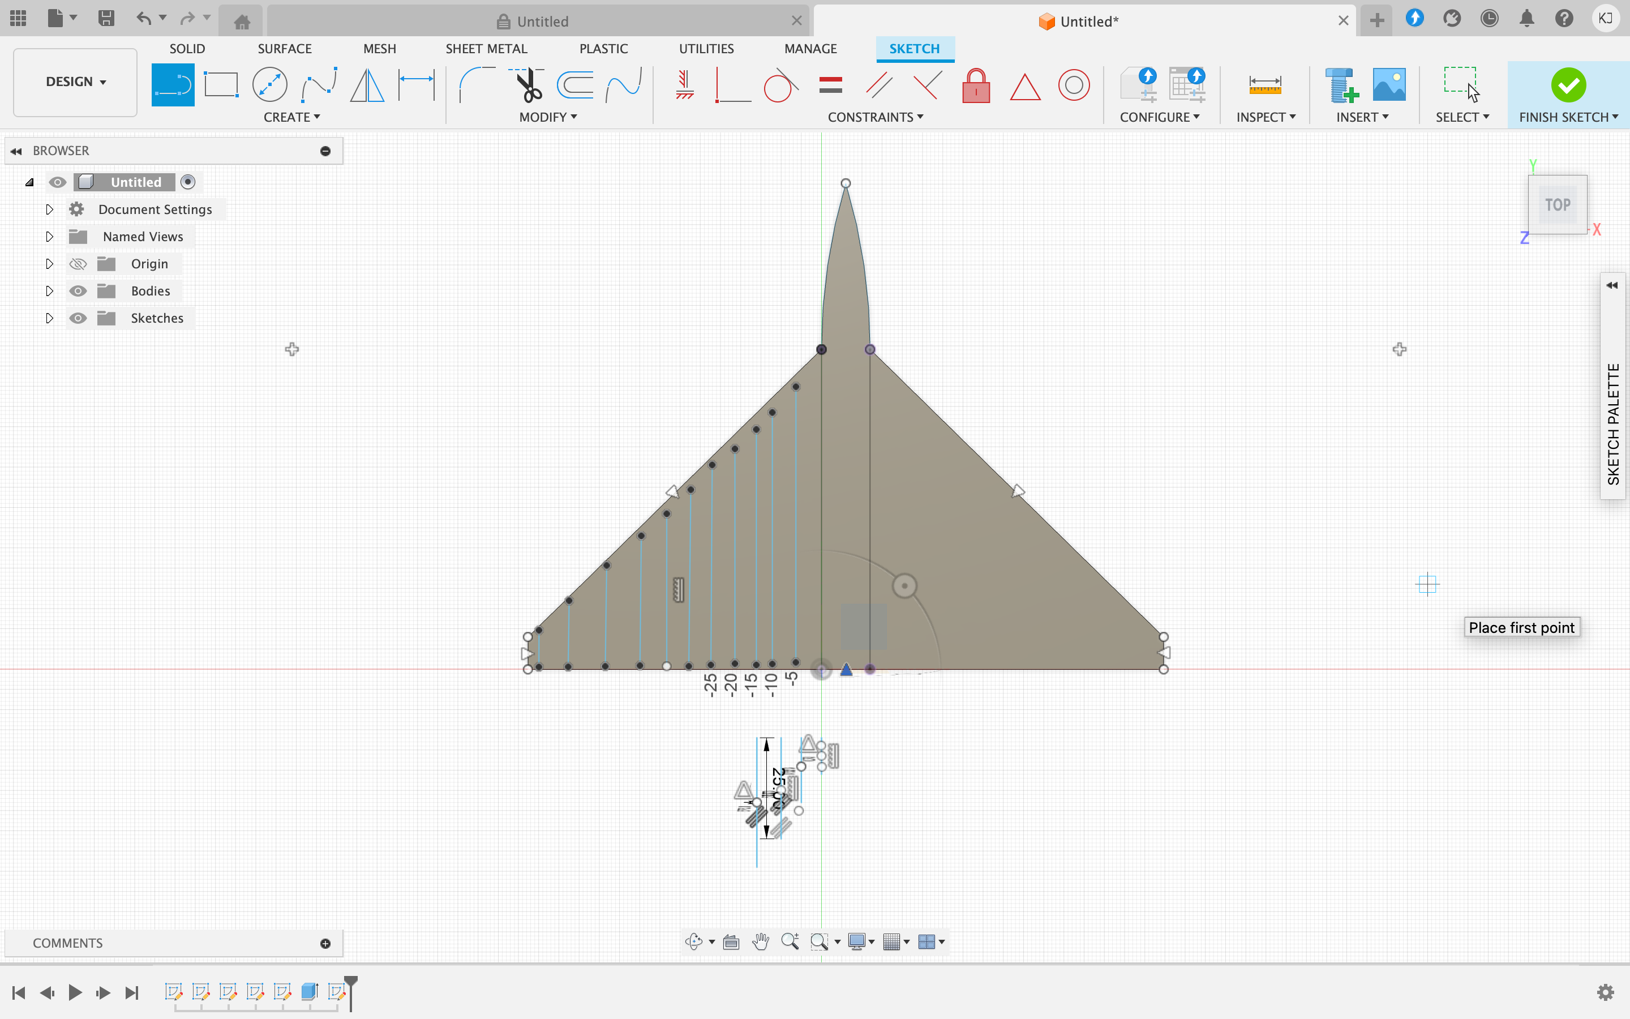The height and width of the screenshot is (1019, 1630).
Task: Switch to the SURFACE tab
Action: 284,49
